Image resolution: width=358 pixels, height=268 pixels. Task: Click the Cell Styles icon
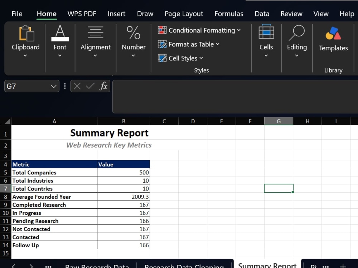tap(162, 58)
